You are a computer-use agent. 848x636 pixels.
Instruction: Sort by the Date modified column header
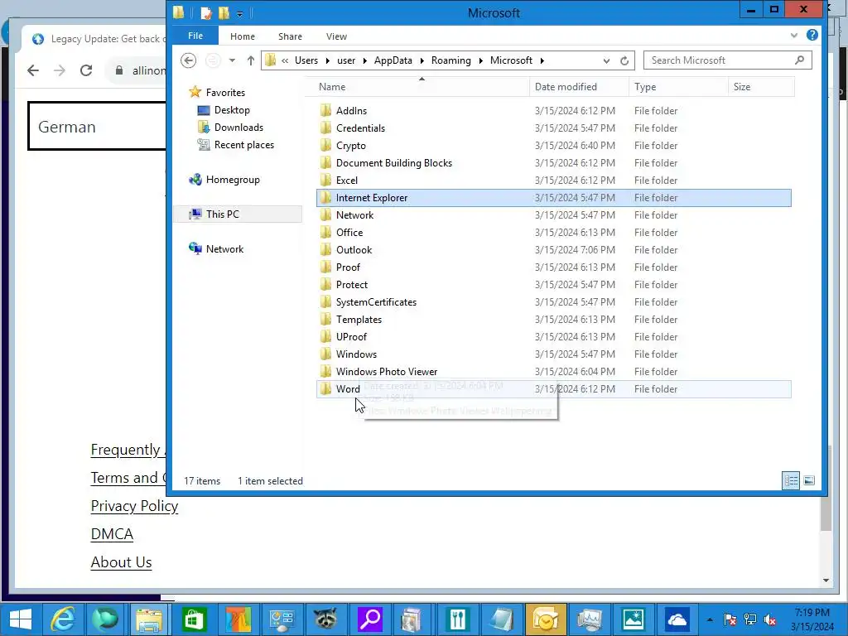[x=579, y=87]
